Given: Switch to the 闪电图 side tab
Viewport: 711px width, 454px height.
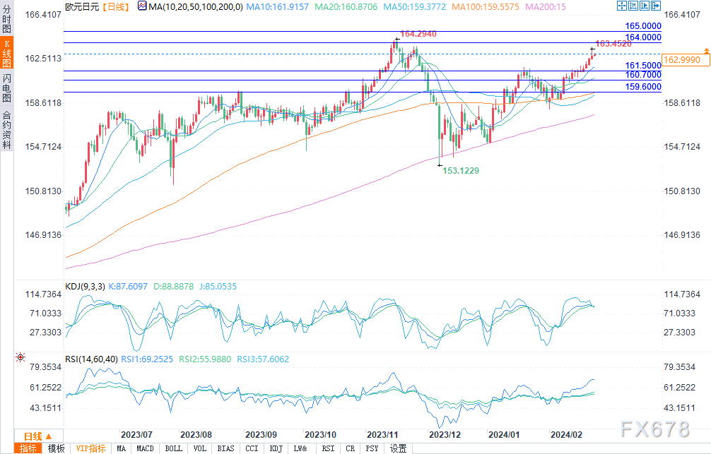Looking at the screenshot, I should coord(7,88).
